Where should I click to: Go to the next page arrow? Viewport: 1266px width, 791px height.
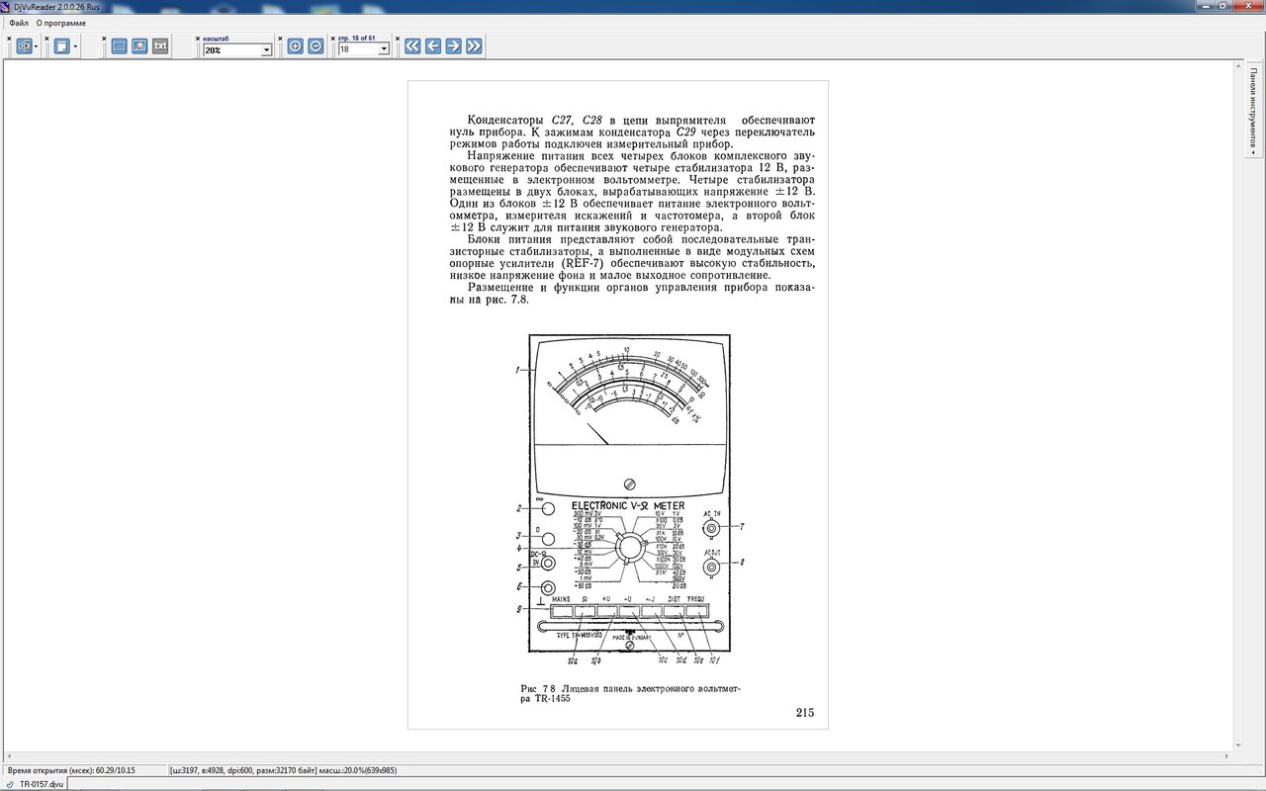453,45
